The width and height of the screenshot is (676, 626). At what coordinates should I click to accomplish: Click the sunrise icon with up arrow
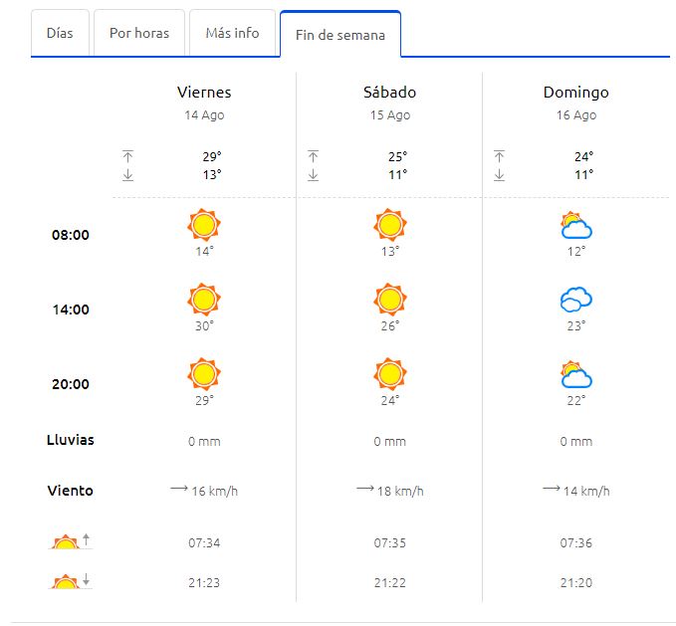click(71, 541)
